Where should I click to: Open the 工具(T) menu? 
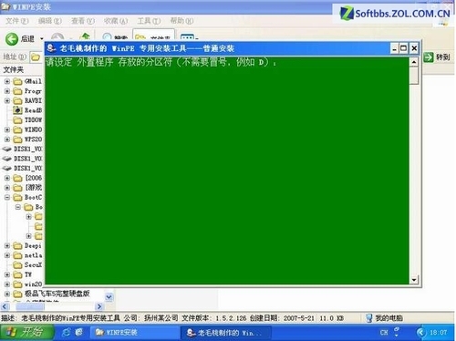[x=149, y=21]
